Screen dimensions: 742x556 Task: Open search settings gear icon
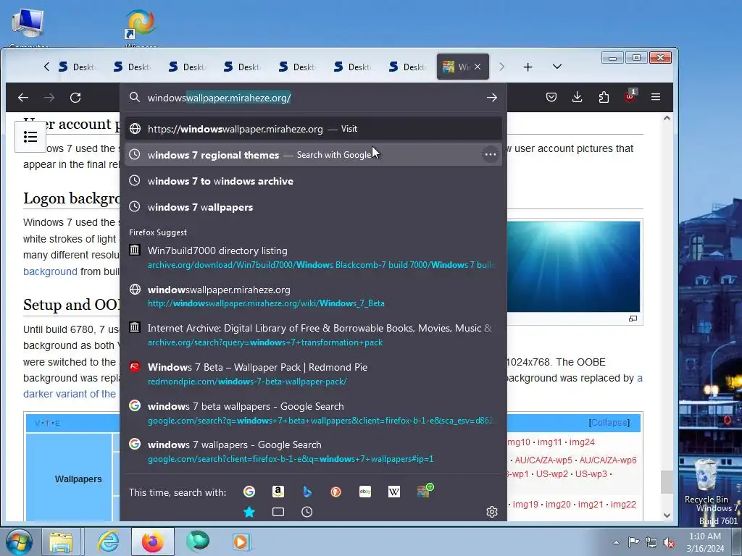[492, 512]
